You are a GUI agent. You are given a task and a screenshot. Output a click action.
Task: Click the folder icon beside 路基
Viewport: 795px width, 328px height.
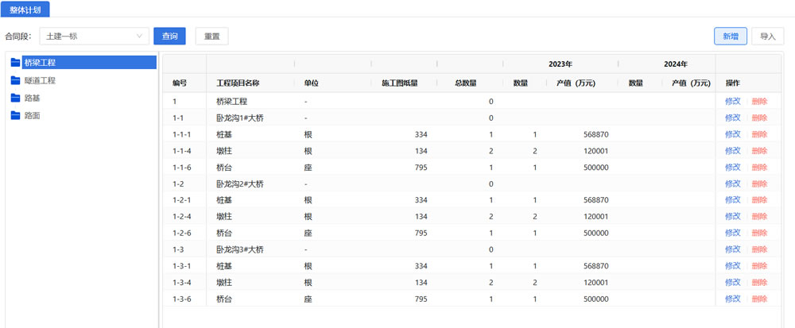[x=15, y=98]
